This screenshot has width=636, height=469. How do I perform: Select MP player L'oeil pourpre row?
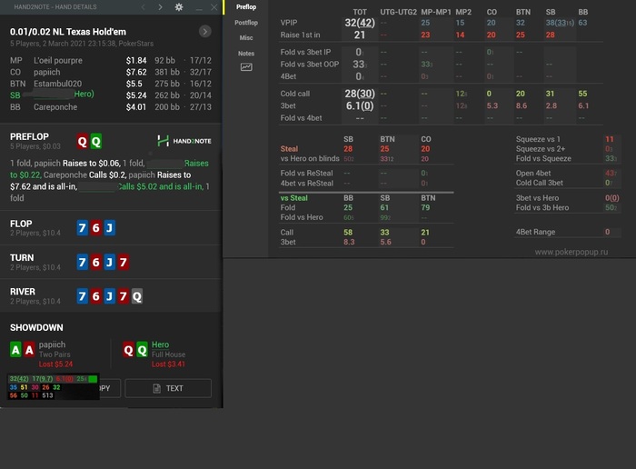click(x=111, y=61)
